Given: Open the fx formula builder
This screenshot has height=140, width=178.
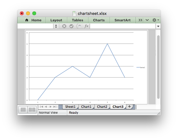Looking at the screenshot, I should pos(86,26).
